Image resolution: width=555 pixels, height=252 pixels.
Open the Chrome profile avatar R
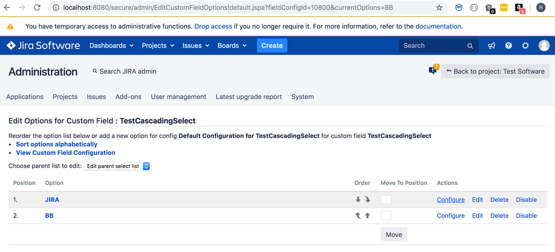point(541,7)
